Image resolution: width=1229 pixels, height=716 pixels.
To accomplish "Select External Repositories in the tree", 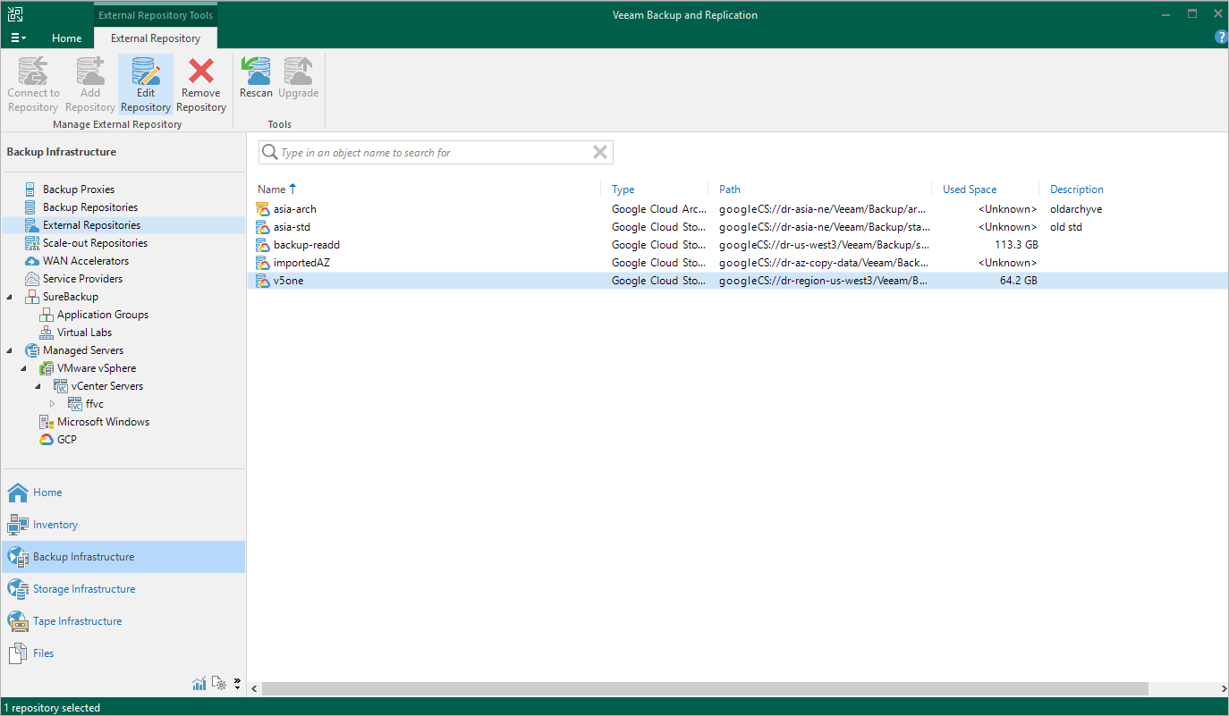I will 91,225.
